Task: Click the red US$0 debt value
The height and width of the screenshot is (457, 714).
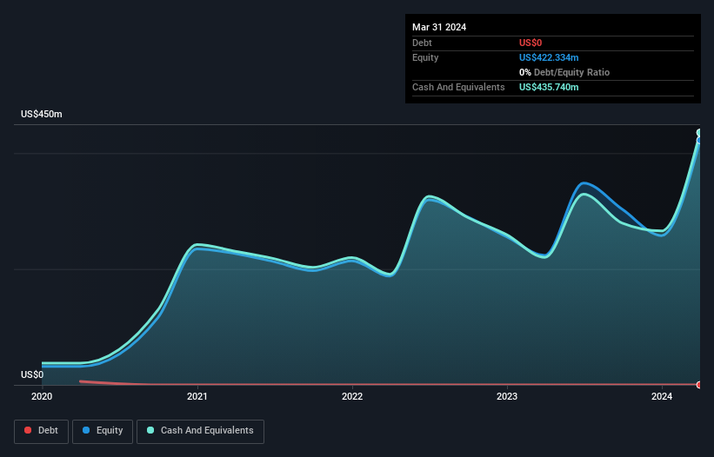Action: pos(530,43)
